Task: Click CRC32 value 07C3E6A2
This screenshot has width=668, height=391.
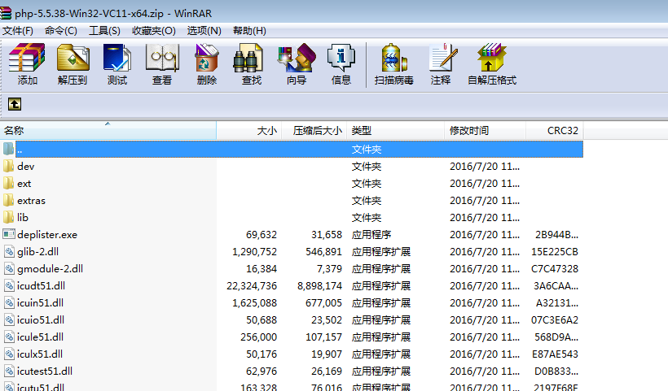Action: click(x=555, y=320)
